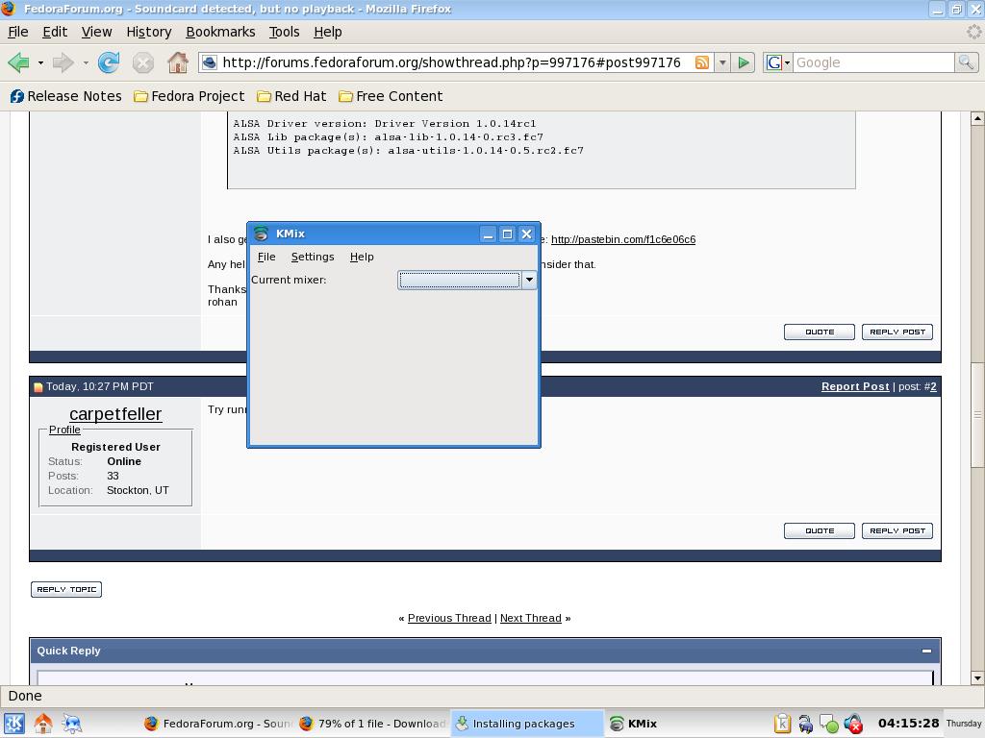Viewport: 985px width, 738px height.
Task: Click the tray icon right of Klipper
Action: click(806, 725)
